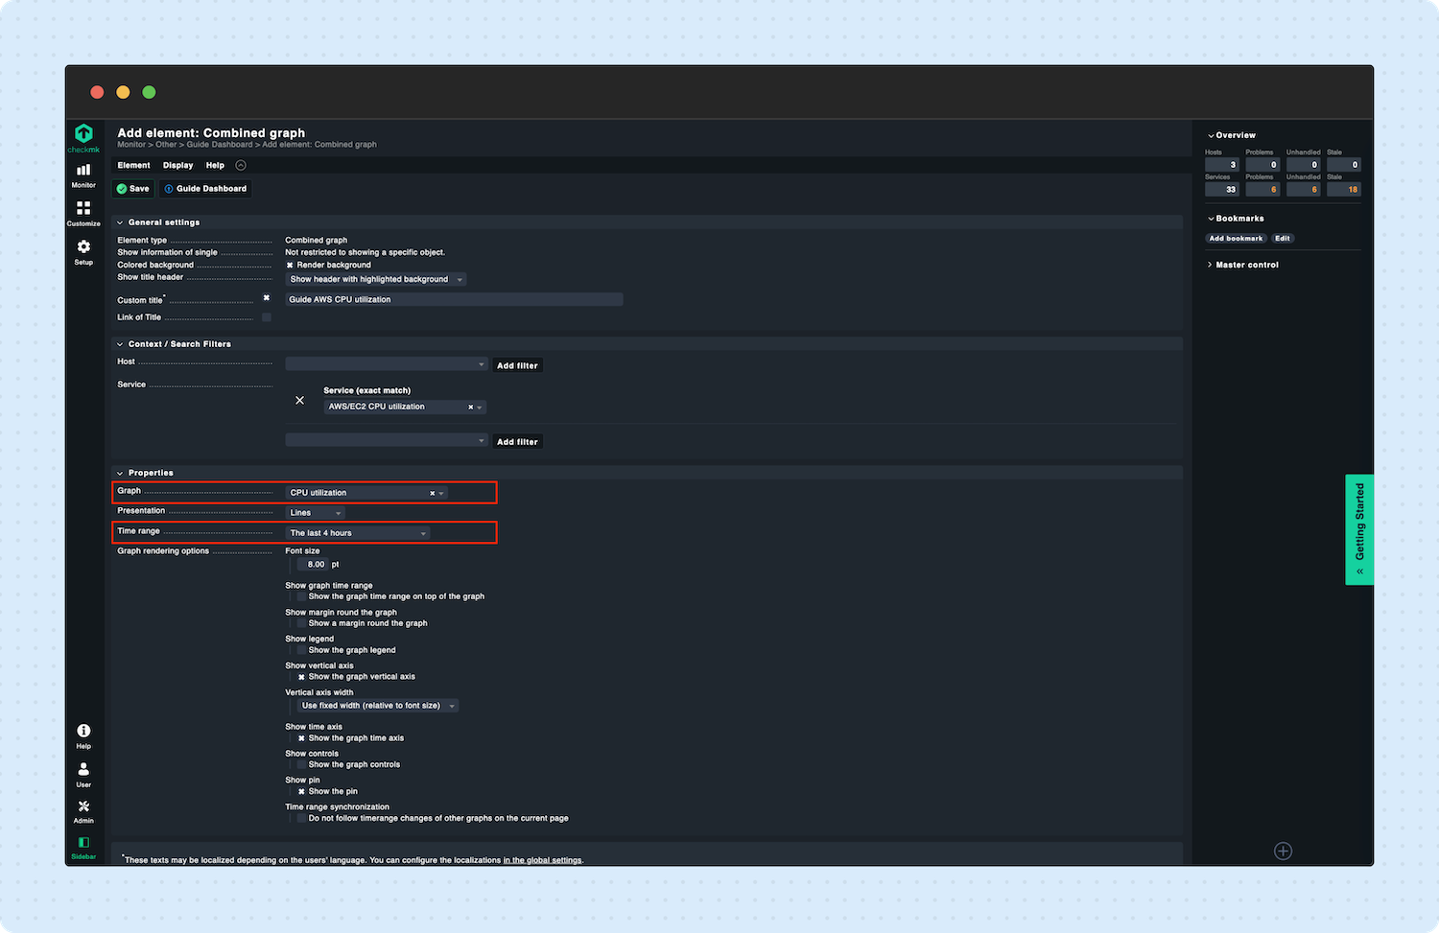
Task: Toggle Show the graph time axis
Action: click(301, 738)
